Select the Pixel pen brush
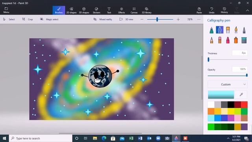 (244, 30)
